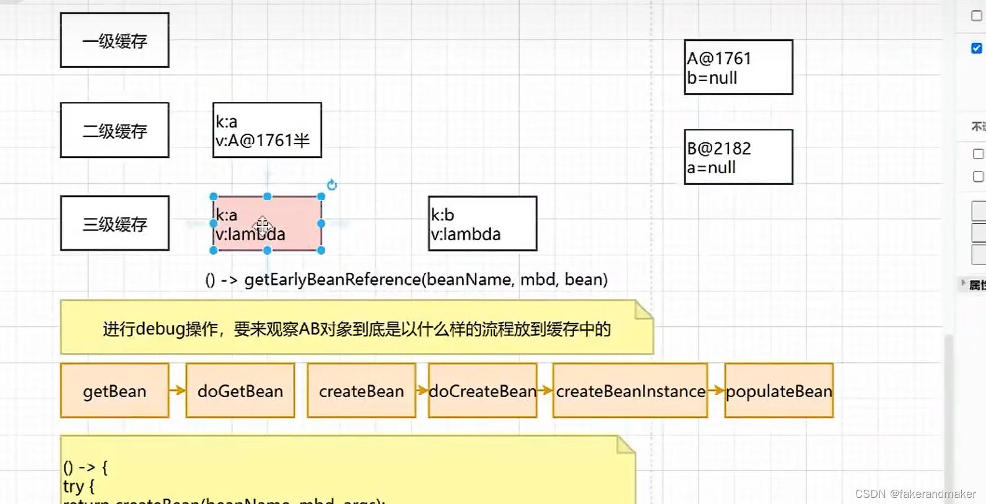Click the arrow between getBean and doGetBean
Viewport: 986px width, 504px height.
point(177,390)
